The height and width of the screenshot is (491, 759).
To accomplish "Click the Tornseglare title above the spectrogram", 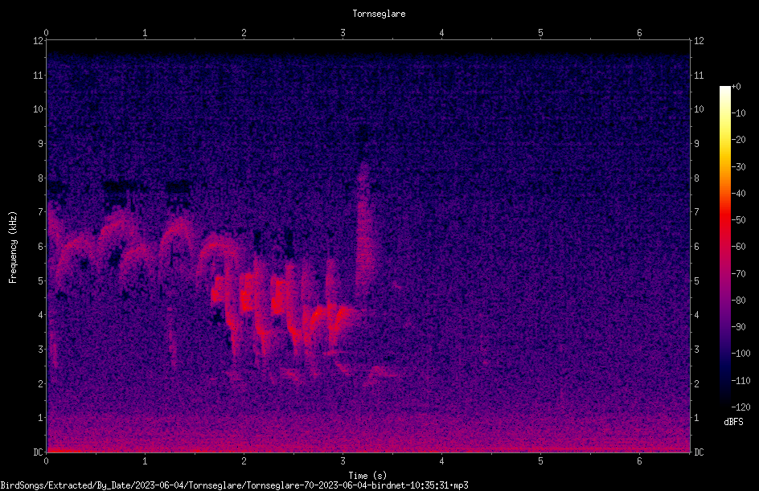I will 379,14.
